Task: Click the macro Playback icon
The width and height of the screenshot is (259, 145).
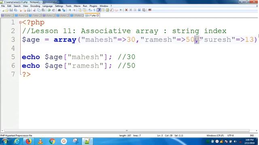Action: pyautogui.click(x=135, y=10)
